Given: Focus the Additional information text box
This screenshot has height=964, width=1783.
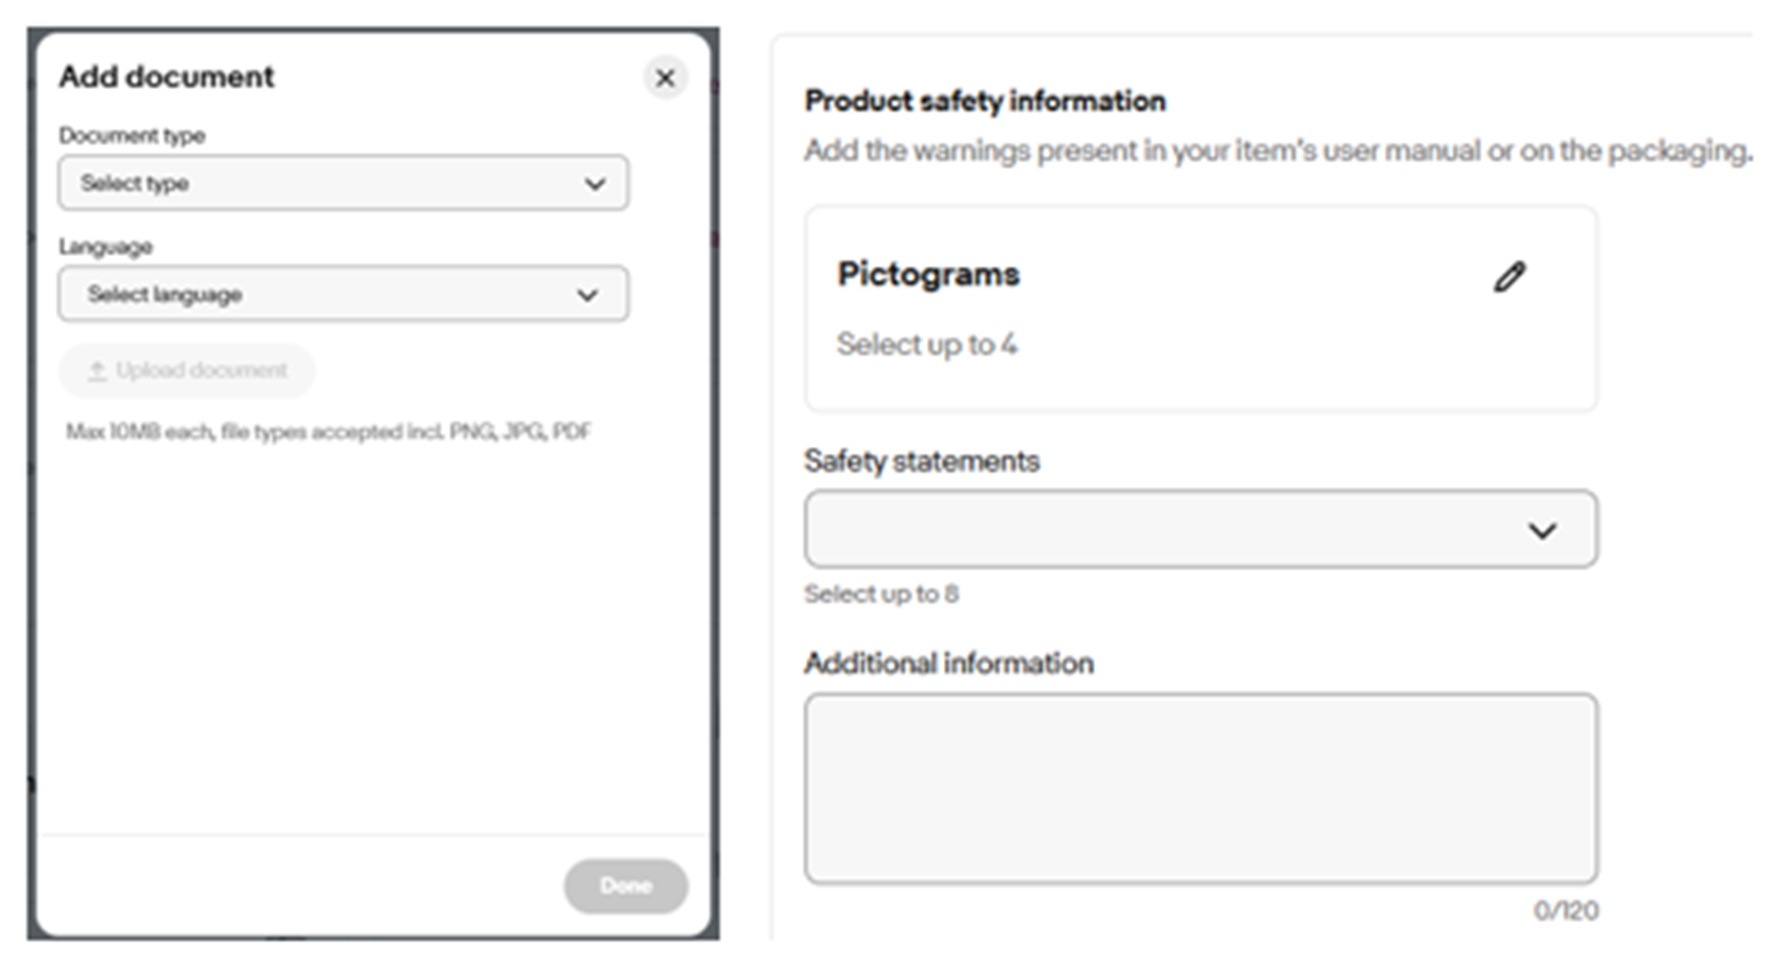Looking at the screenshot, I should point(1200,788).
